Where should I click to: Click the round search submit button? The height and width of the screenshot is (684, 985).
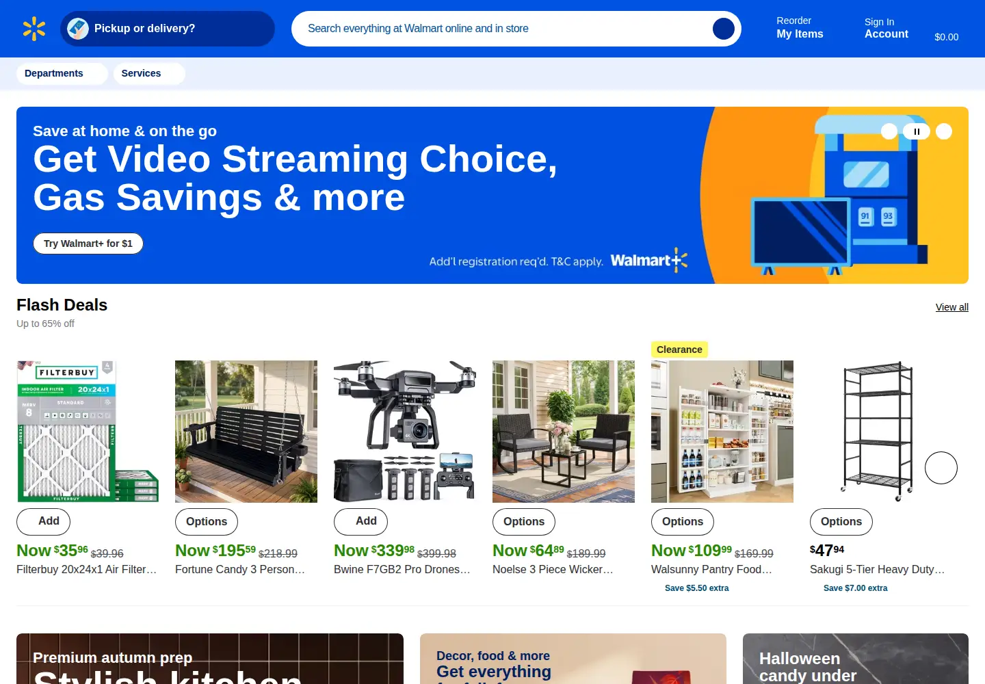(724, 29)
